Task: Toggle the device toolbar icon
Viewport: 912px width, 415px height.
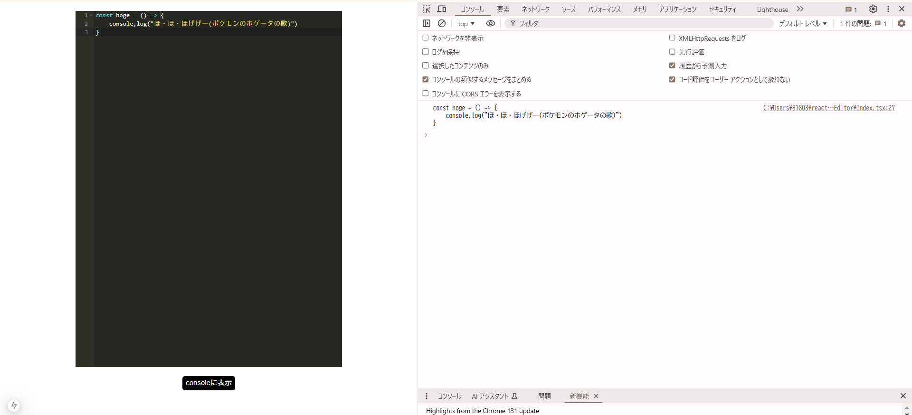Action: (x=441, y=9)
